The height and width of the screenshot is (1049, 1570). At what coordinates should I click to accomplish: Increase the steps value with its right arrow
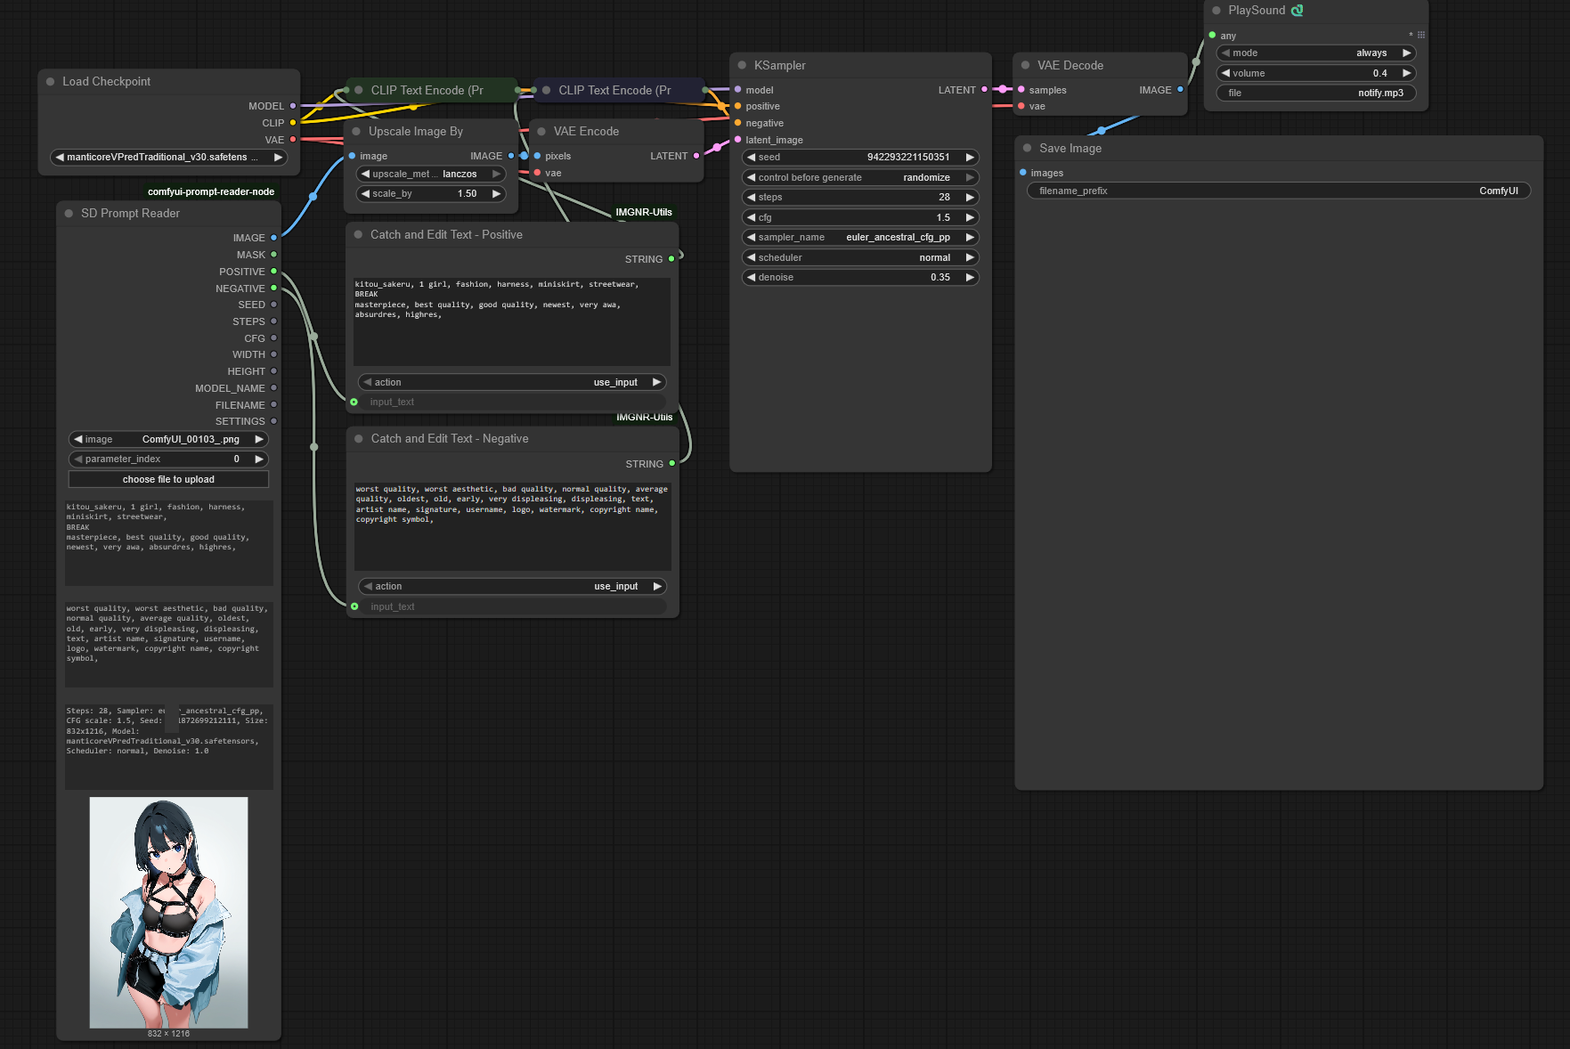970,197
